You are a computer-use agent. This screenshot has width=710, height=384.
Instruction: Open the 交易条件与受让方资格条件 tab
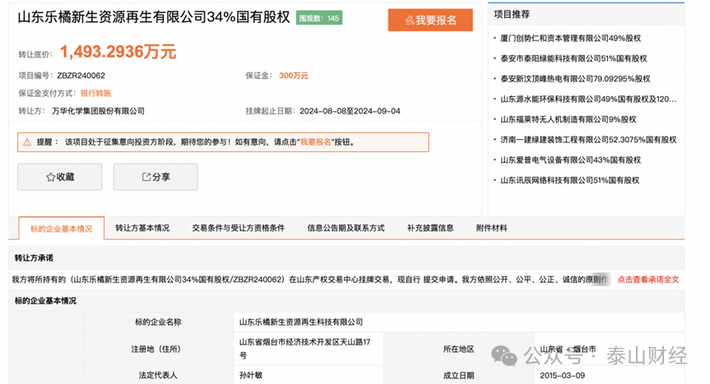tap(239, 228)
